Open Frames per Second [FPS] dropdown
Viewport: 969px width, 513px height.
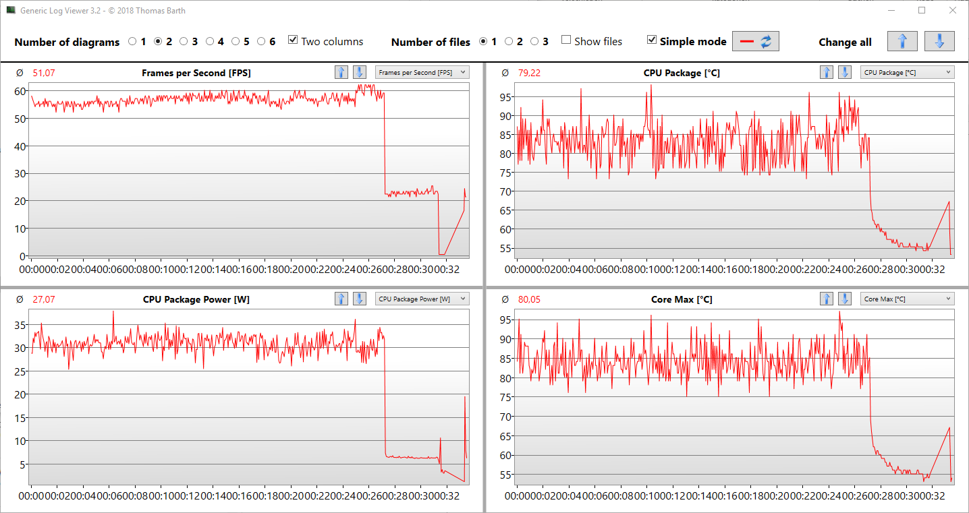coord(422,72)
